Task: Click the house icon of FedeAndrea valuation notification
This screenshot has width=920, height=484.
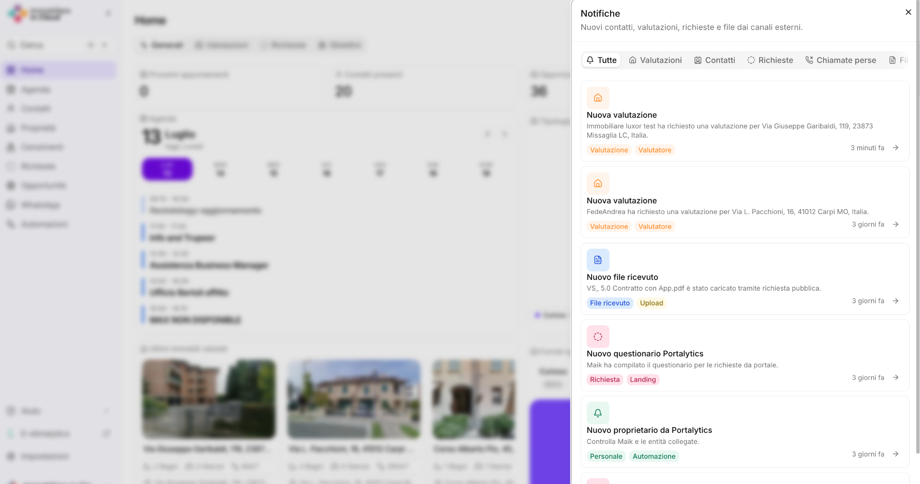Action: coord(598,183)
